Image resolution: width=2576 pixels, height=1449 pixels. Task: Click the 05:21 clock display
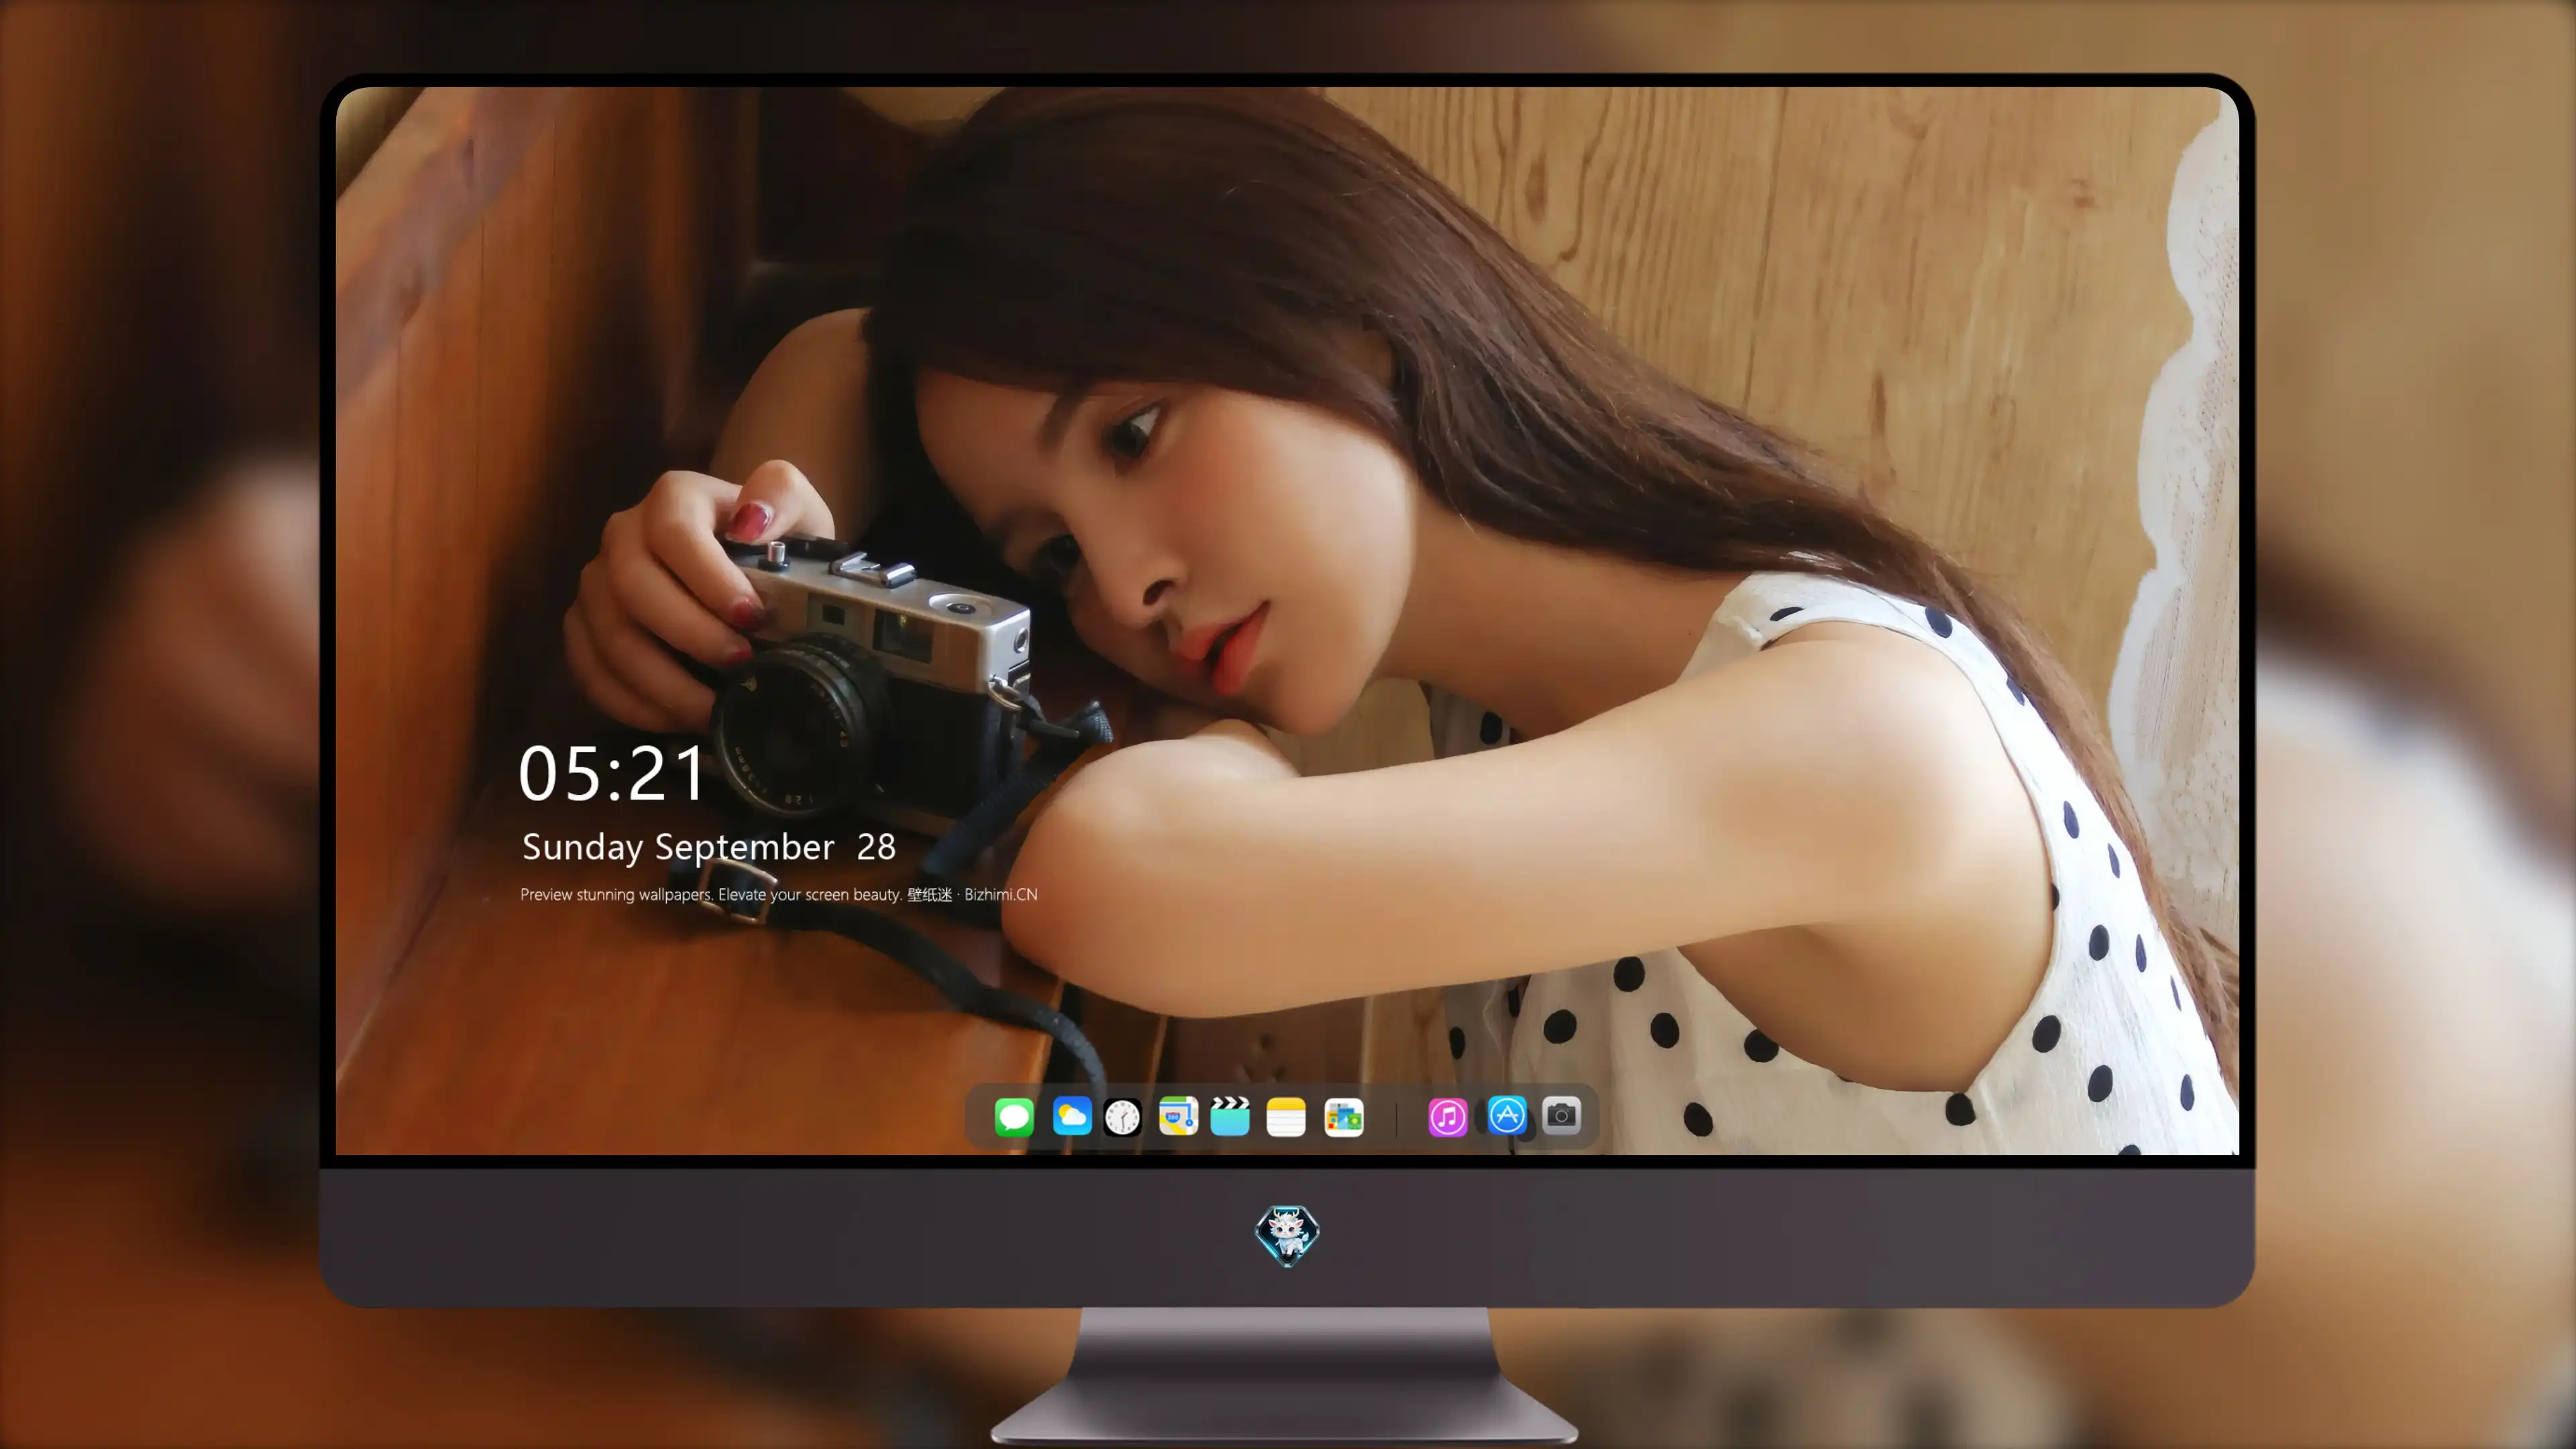(612, 774)
